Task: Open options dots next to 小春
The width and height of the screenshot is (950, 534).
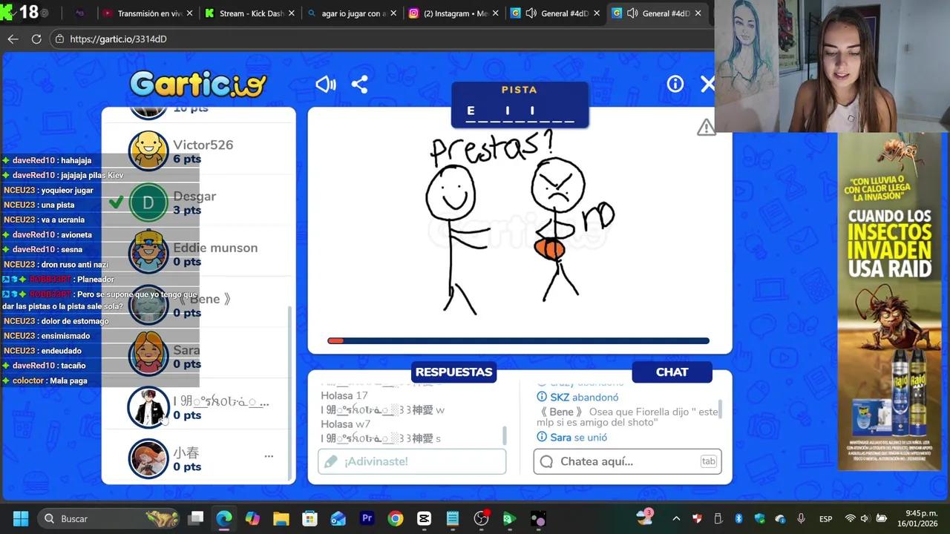Action: point(269,456)
